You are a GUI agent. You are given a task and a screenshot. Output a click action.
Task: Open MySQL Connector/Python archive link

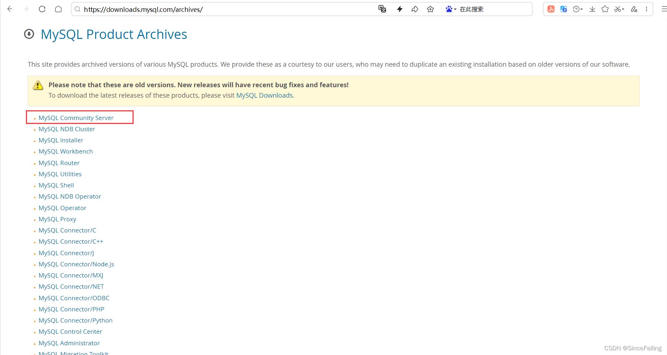click(x=76, y=320)
